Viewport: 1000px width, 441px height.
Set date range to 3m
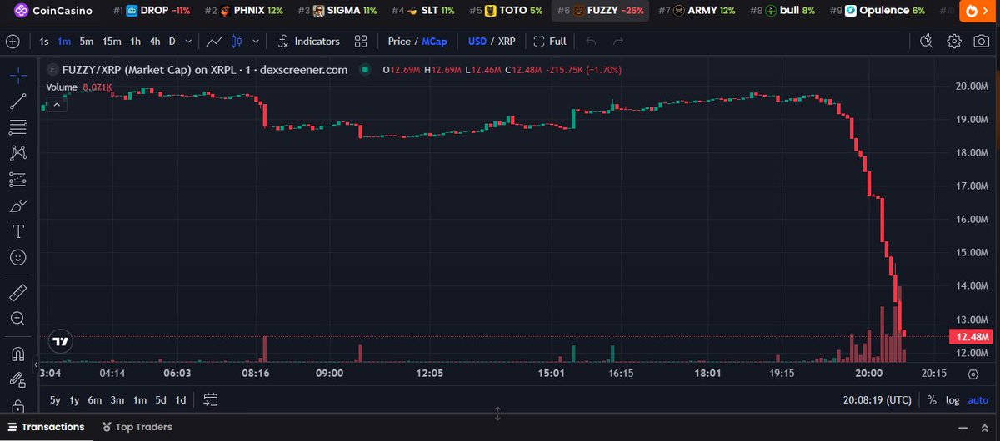[x=117, y=400]
